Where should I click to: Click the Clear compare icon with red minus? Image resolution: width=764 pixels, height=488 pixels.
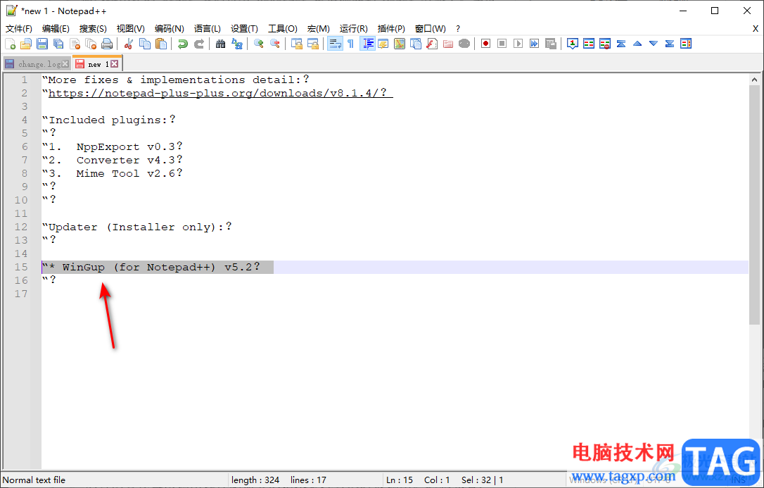pyautogui.click(x=605, y=44)
